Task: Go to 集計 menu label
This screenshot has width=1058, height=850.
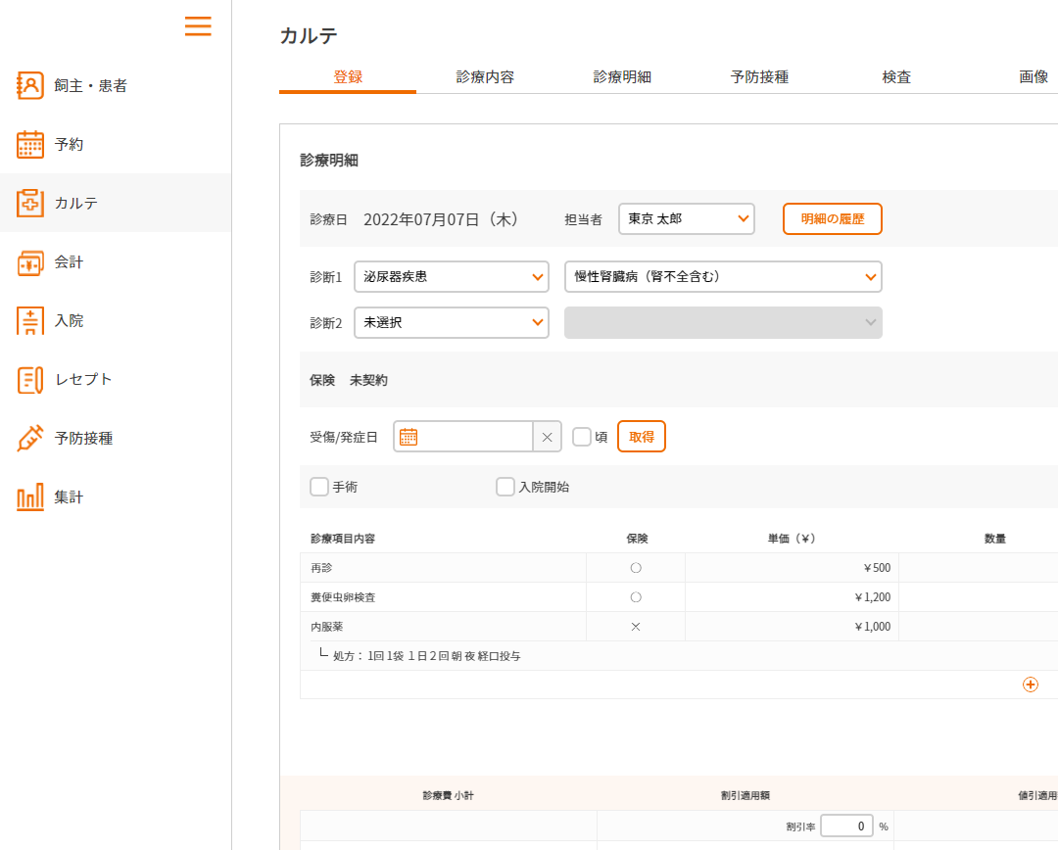Action: 69,497
